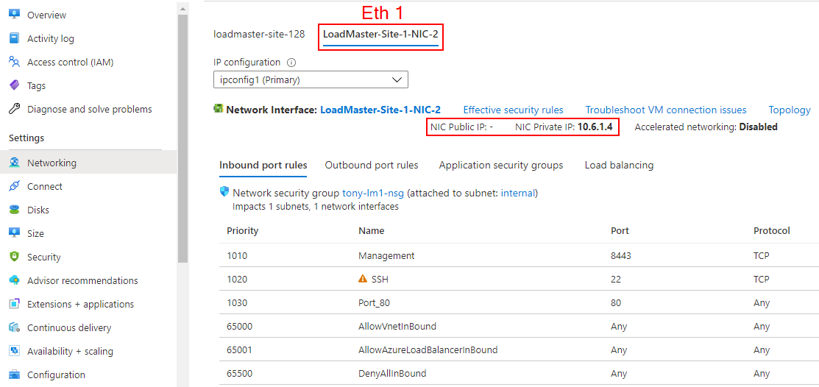Click the purple Tags icon
This screenshot has height=387, width=819.
(15, 85)
